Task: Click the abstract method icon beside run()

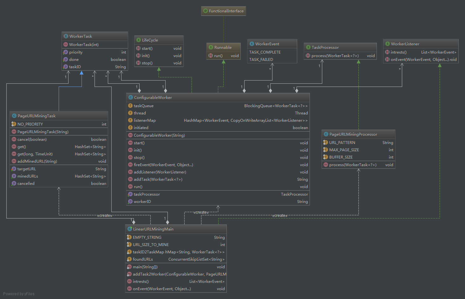Action: (211, 55)
